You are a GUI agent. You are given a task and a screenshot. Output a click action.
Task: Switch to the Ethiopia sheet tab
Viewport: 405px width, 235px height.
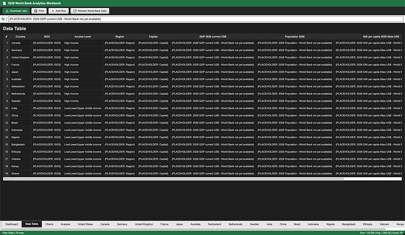click(x=367, y=224)
